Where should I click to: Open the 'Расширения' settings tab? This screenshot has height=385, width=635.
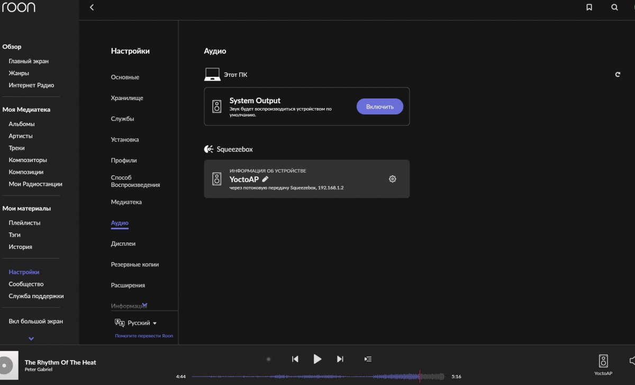pyautogui.click(x=128, y=285)
